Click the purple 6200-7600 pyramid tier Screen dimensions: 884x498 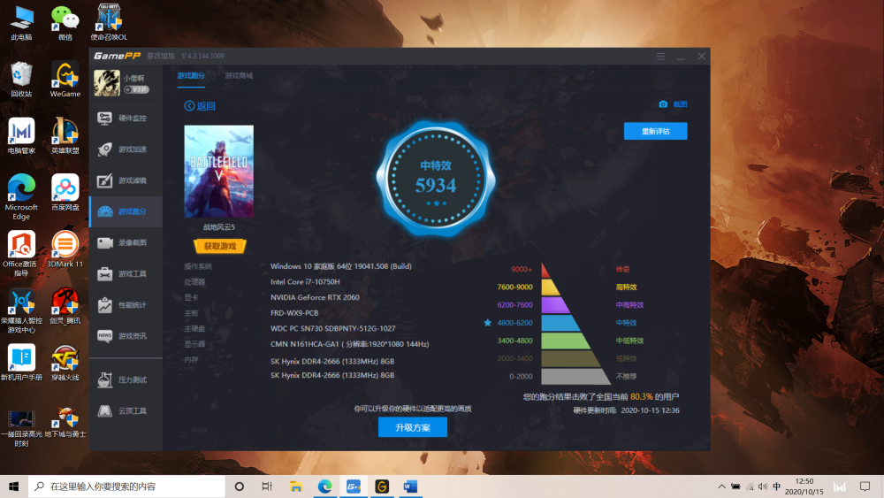[555, 305]
